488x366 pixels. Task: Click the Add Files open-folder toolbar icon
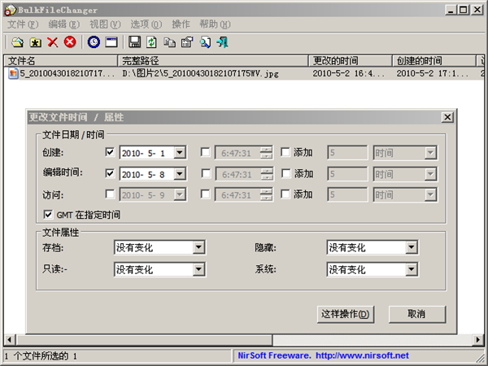tap(17, 42)
